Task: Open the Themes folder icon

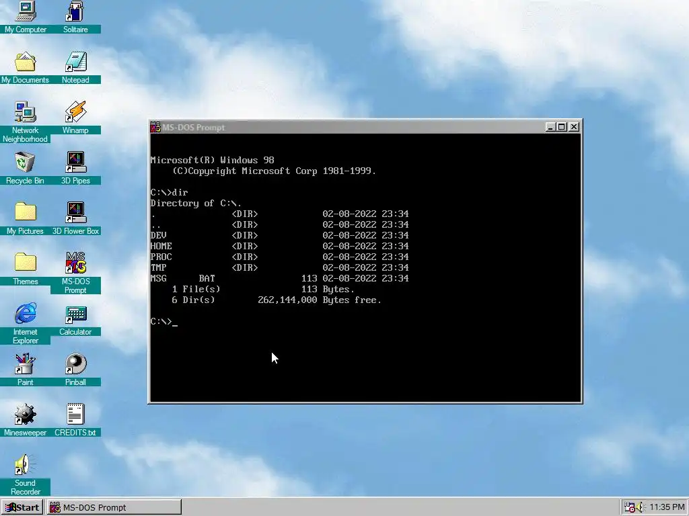Action: (25, 263)
